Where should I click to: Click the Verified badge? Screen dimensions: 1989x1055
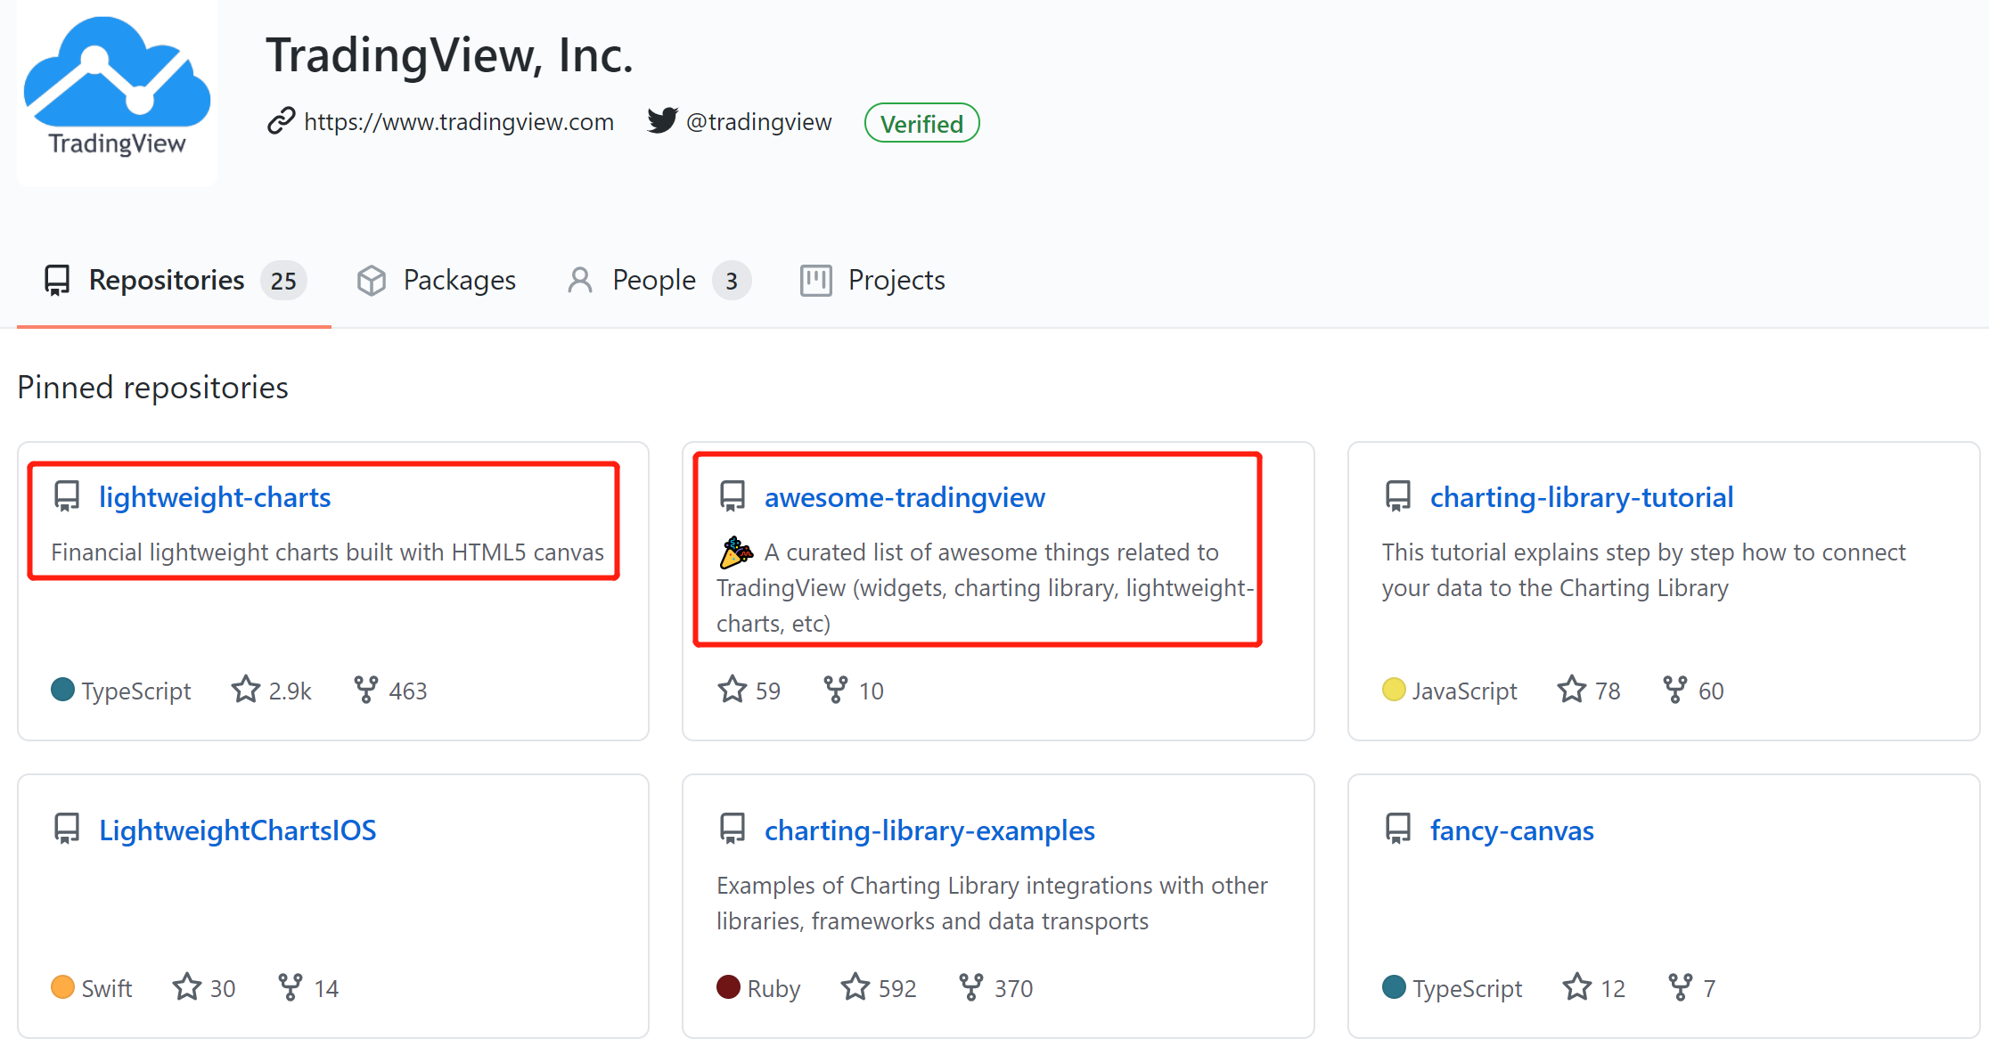[921, 123]
